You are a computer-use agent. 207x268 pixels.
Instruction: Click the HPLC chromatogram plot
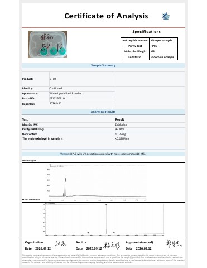point(97,183)
